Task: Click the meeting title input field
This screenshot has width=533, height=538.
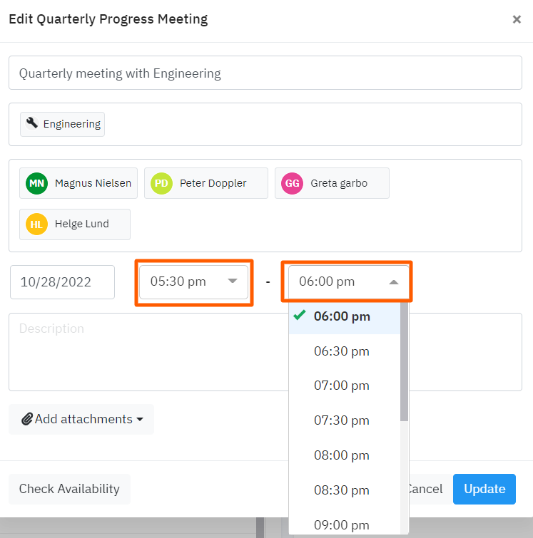Action: tap(265, 73)
